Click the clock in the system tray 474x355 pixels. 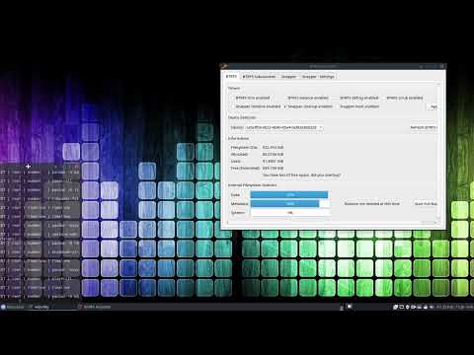(454, 307)
